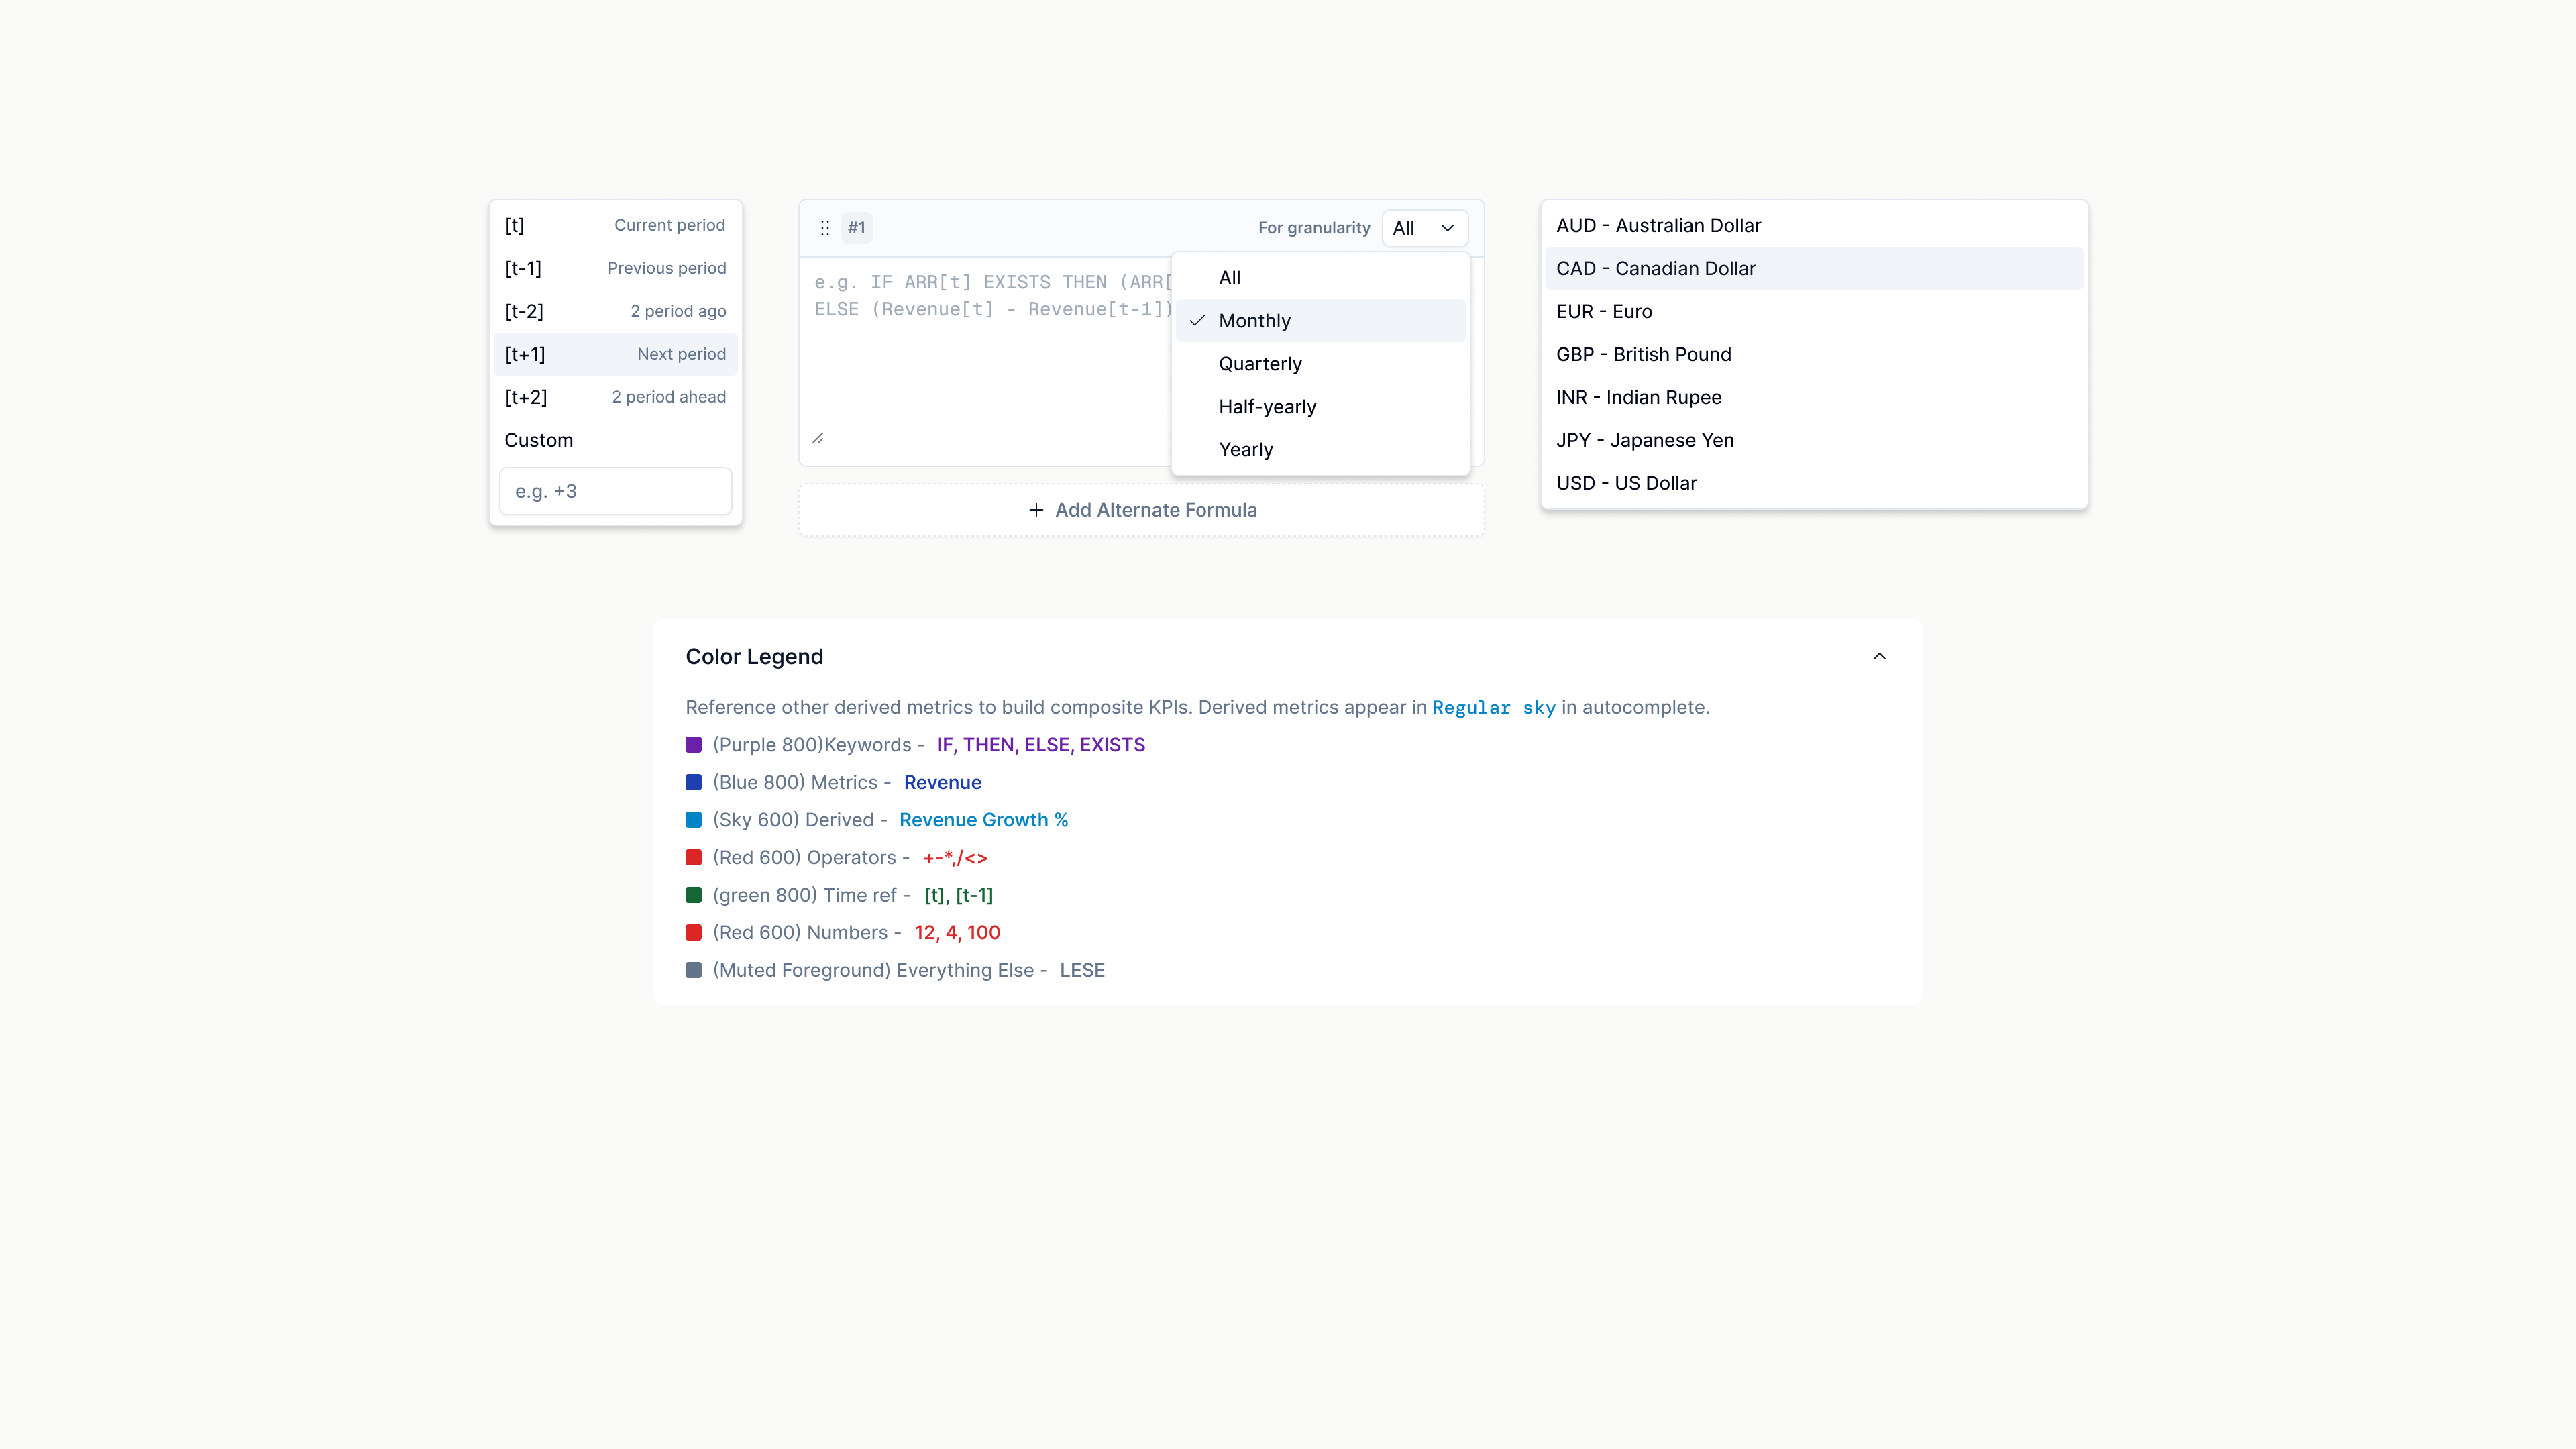The height and width of the screenshot is (1449, 2576).
Task: Collapse the Color Legend section
Action: 1879,657
